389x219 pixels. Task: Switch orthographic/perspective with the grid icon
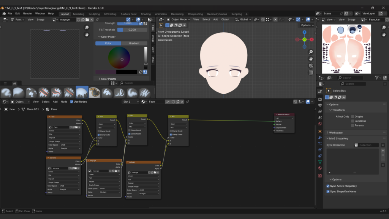click(311, 72)
